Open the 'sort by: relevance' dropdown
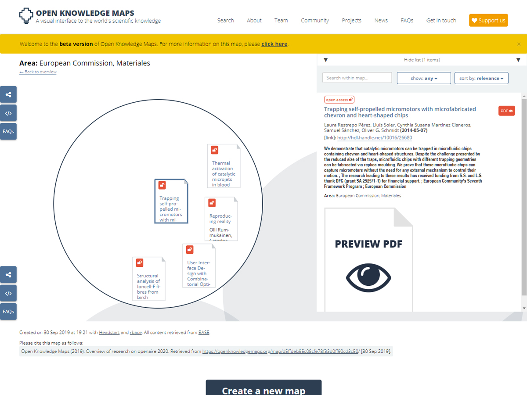 click(x=481, y=78)
